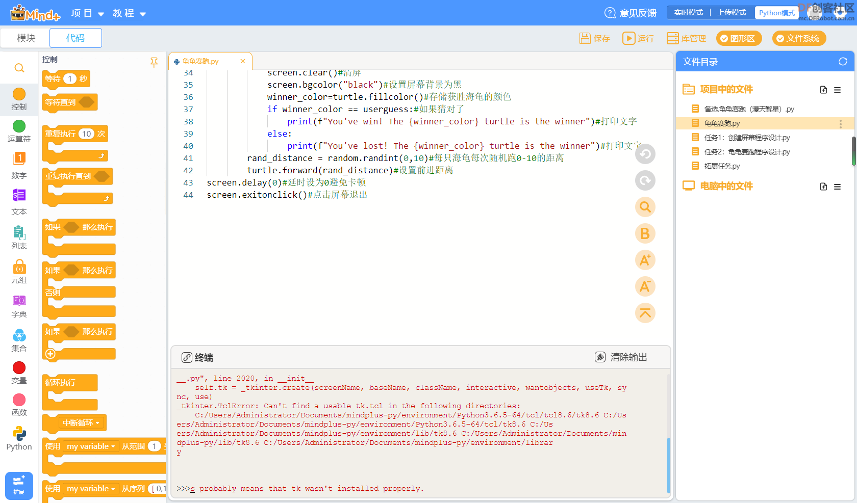Switch to the 模块 tab
The height and width of the screenshot is (503, 857).
26,38
